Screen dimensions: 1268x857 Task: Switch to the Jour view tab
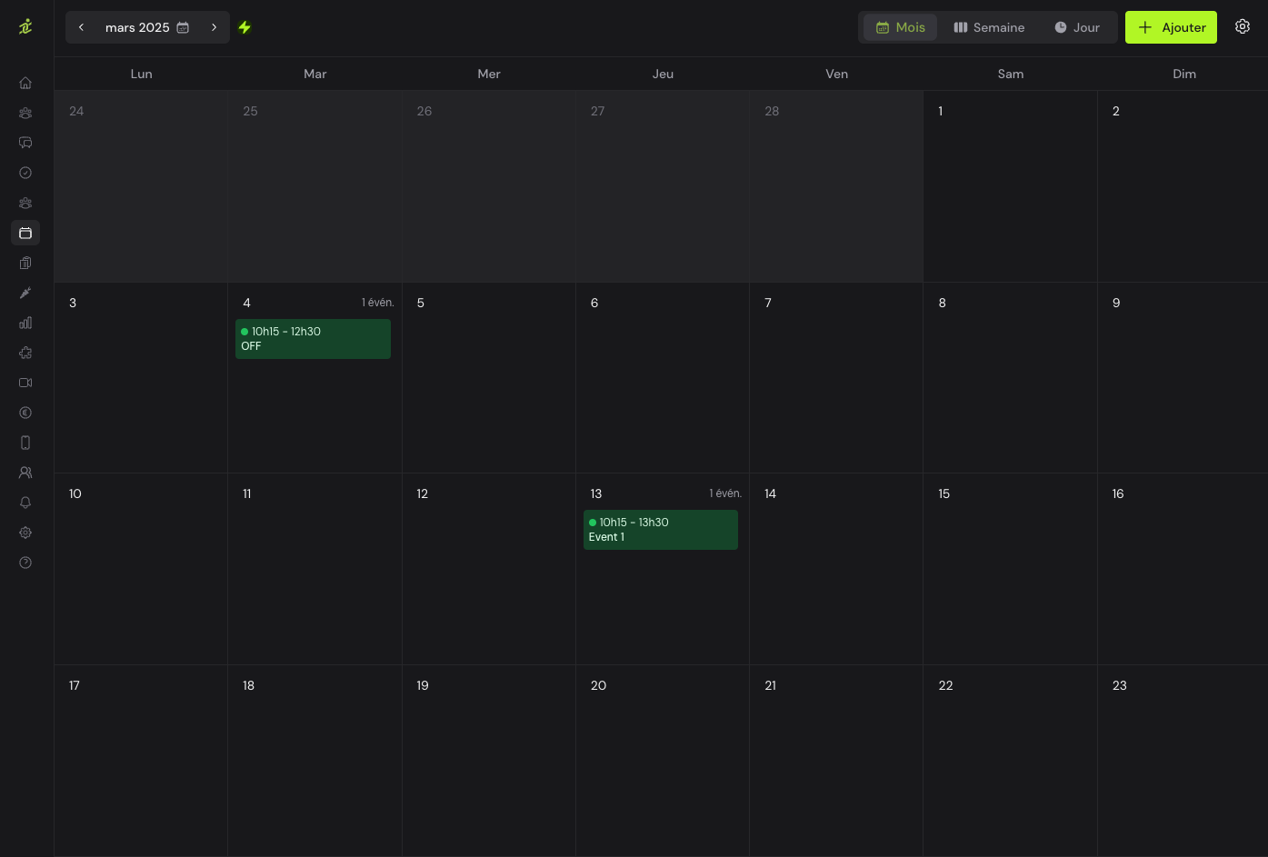[1077, 27]
